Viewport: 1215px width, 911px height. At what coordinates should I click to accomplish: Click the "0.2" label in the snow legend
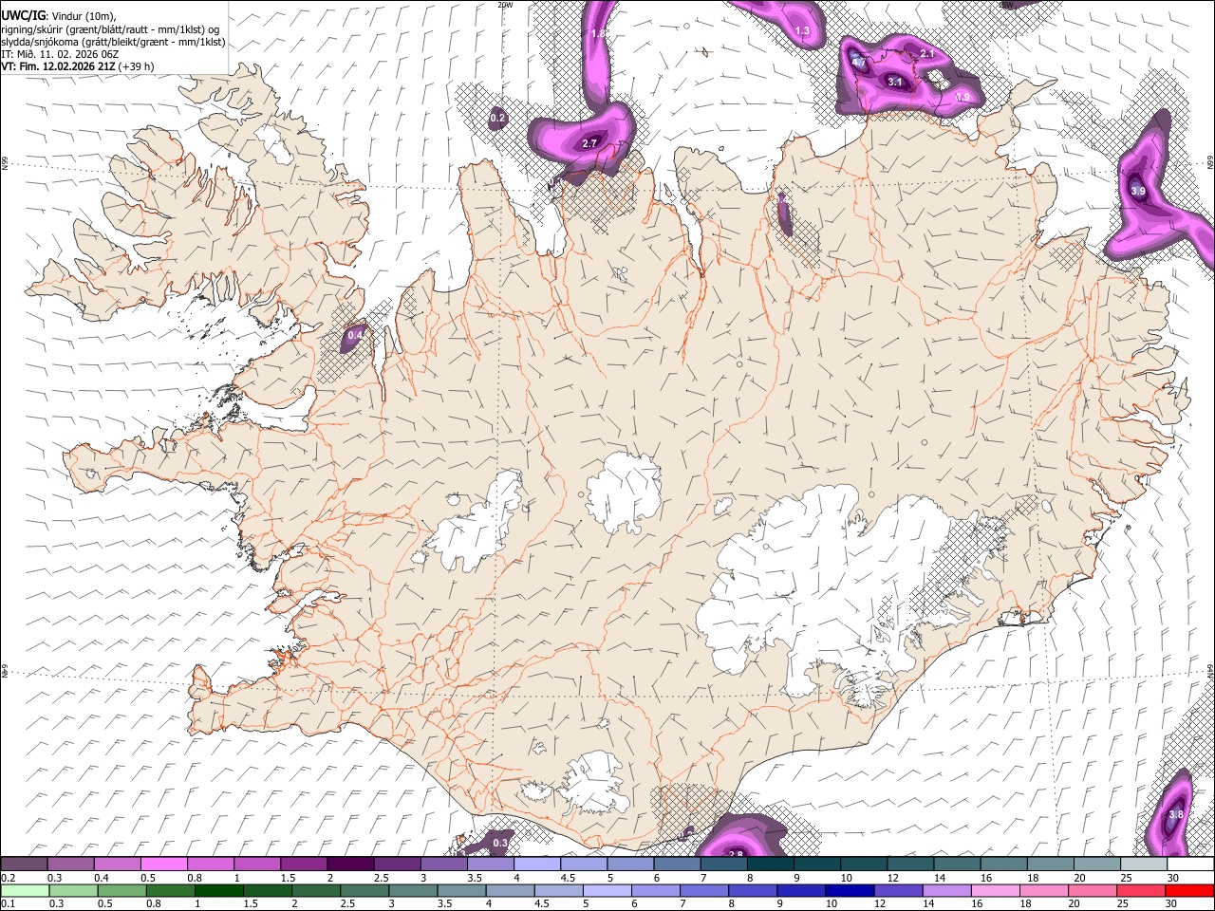click(x=8, y=878)
